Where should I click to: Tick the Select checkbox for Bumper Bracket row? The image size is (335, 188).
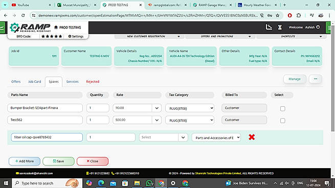(x=282, y=109)
